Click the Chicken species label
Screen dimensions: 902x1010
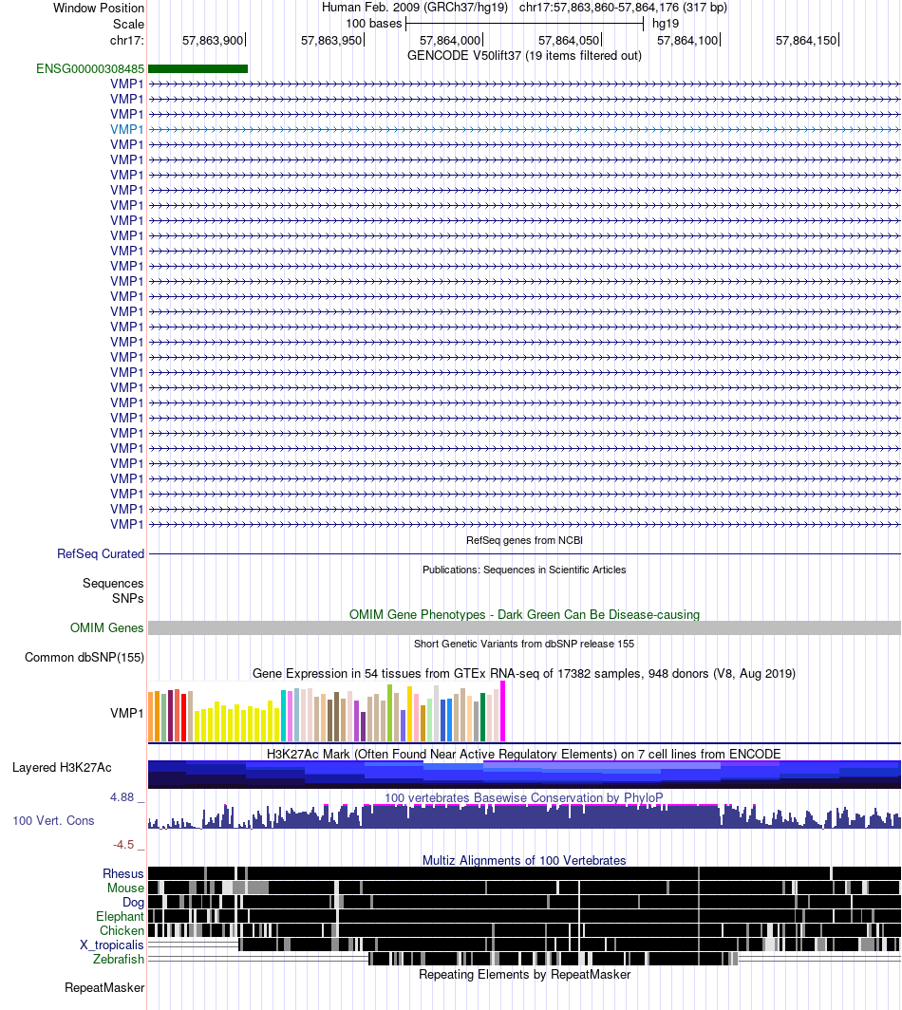click(122, 931)
